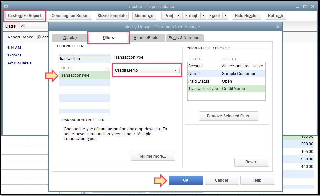Open the Header/Footer tab
Screen dimensions: 320x196
147,38
